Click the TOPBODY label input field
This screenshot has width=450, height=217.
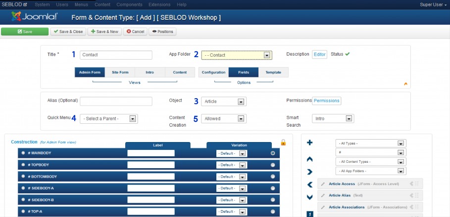tap(151, 165)
